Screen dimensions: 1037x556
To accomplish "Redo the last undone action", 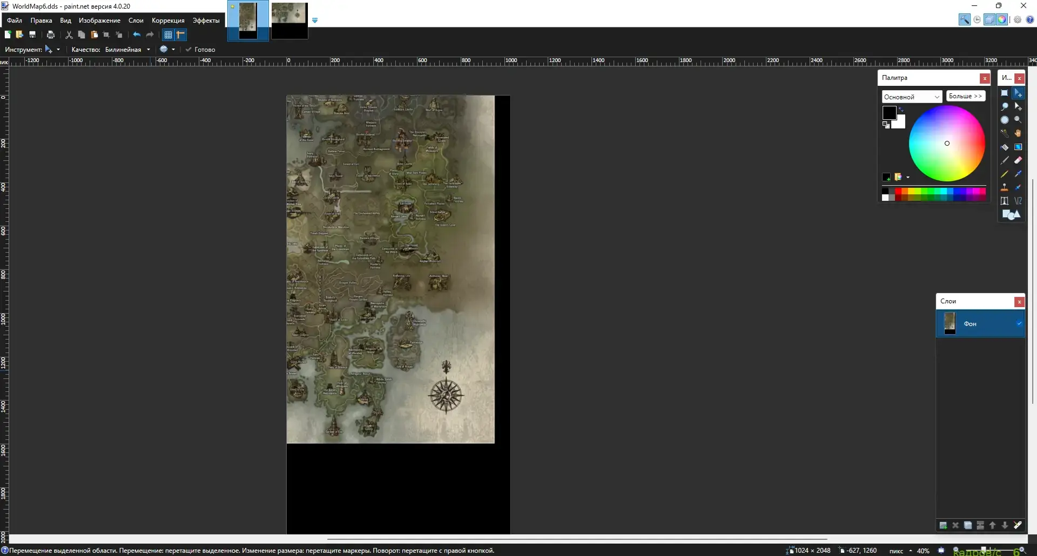I will [x=150, y=35].
